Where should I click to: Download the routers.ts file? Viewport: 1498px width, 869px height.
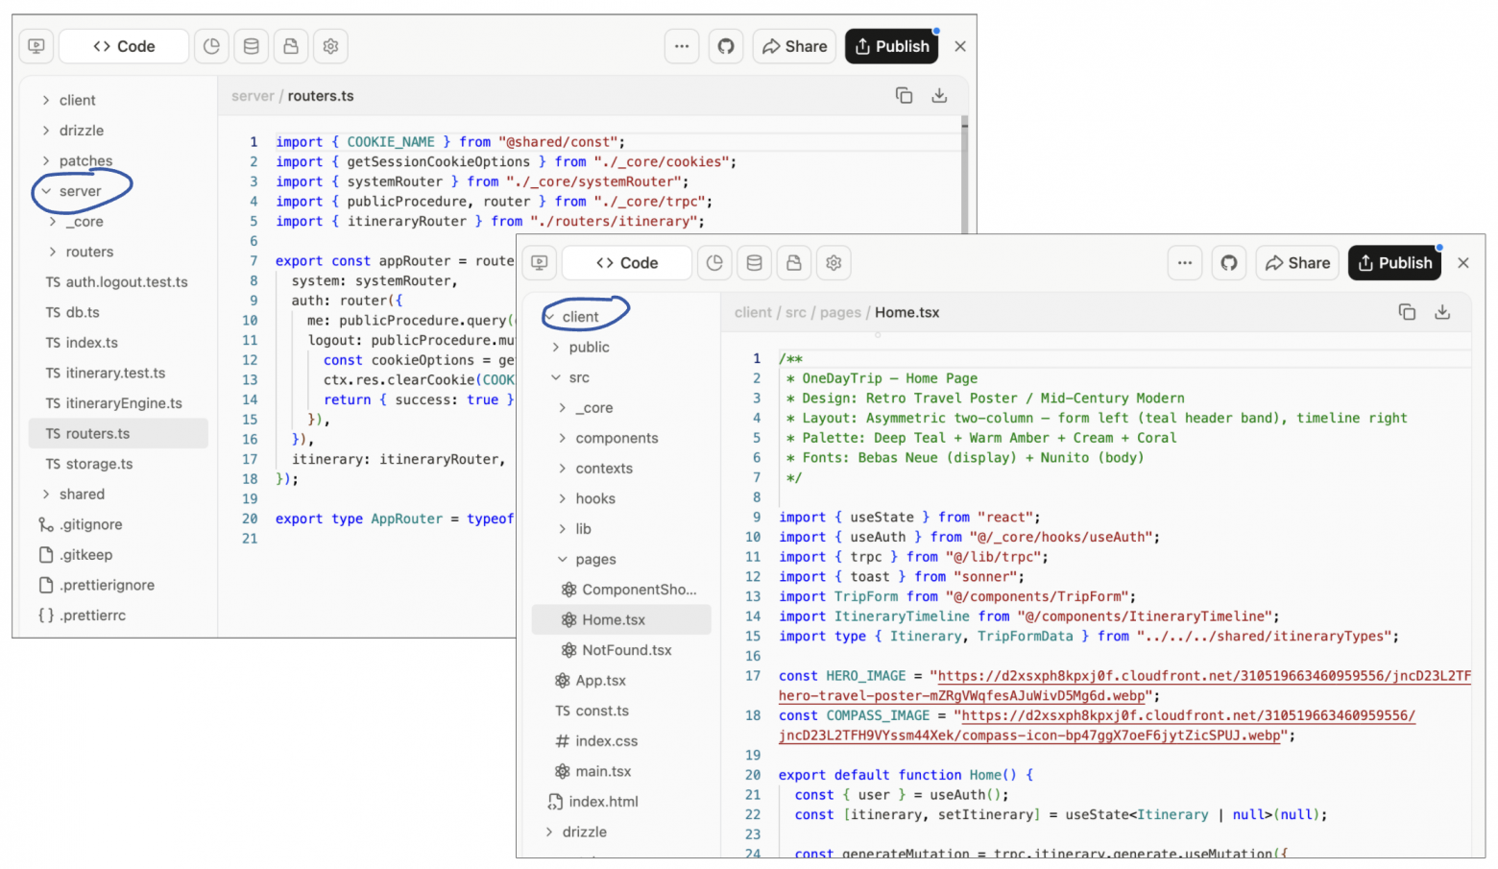[x=939, y=95]
